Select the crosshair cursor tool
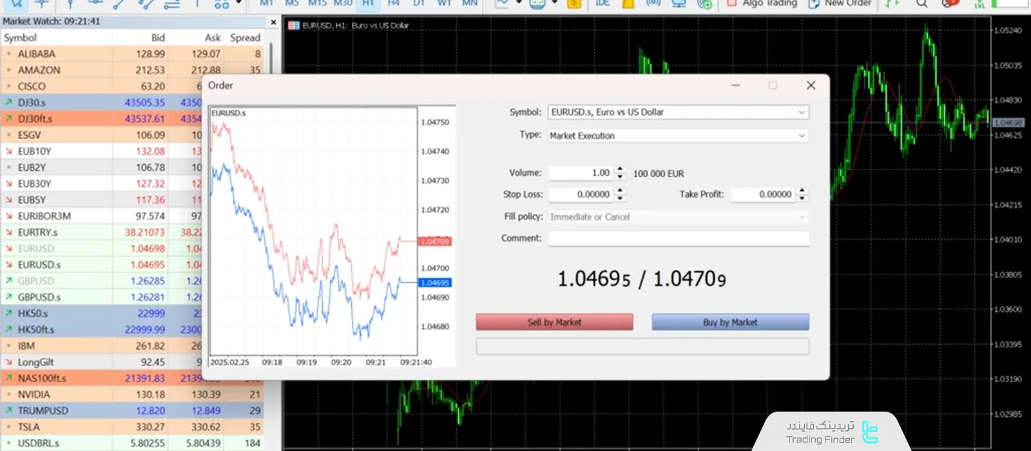1031x451 pixels. coord(42,3)
